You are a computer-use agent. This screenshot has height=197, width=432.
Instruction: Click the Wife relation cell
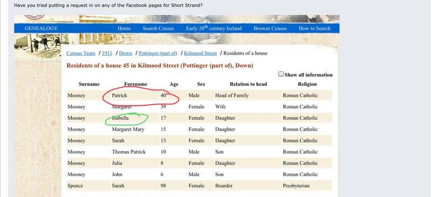(220, 107)
